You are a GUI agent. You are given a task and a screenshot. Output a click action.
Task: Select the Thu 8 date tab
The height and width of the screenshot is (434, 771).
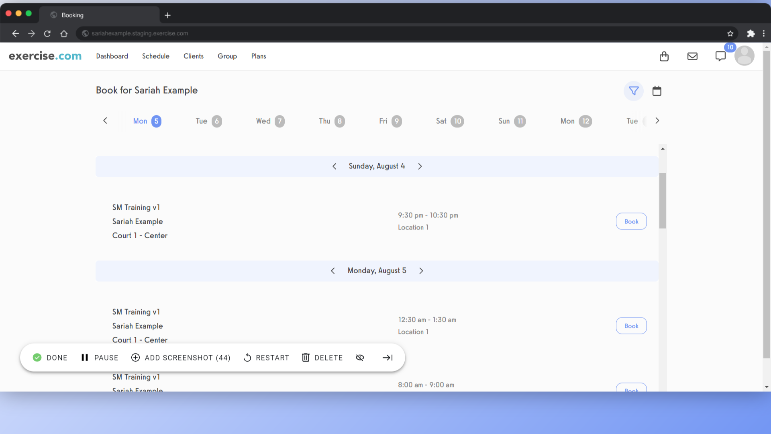click(x=332, y=121)
